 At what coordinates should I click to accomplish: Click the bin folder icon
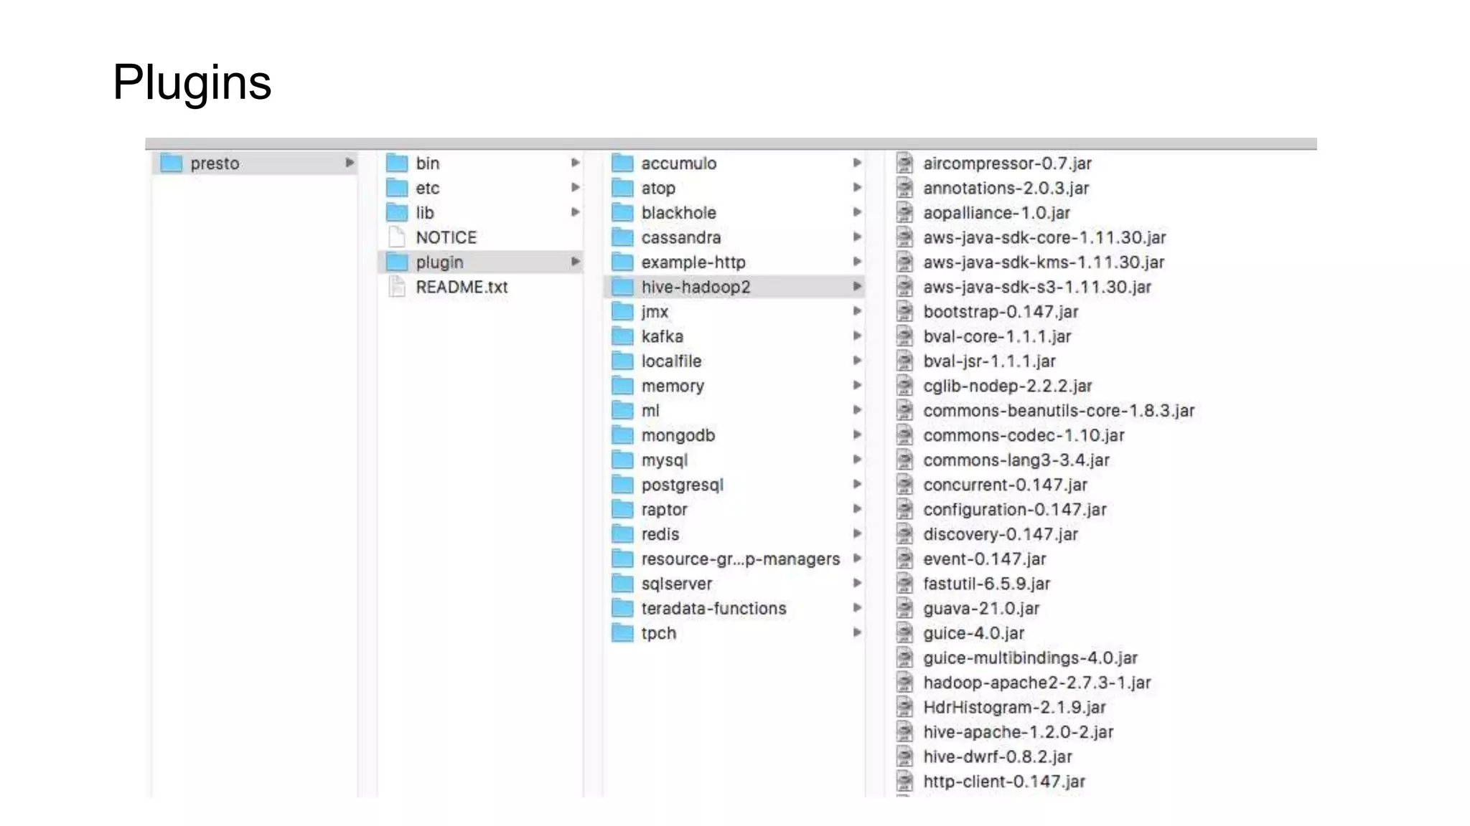point(397,163)
